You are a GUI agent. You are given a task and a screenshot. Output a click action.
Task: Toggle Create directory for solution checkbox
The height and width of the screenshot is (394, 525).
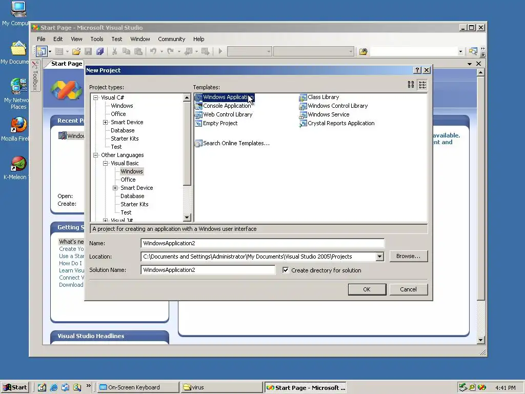pos(286,270)
